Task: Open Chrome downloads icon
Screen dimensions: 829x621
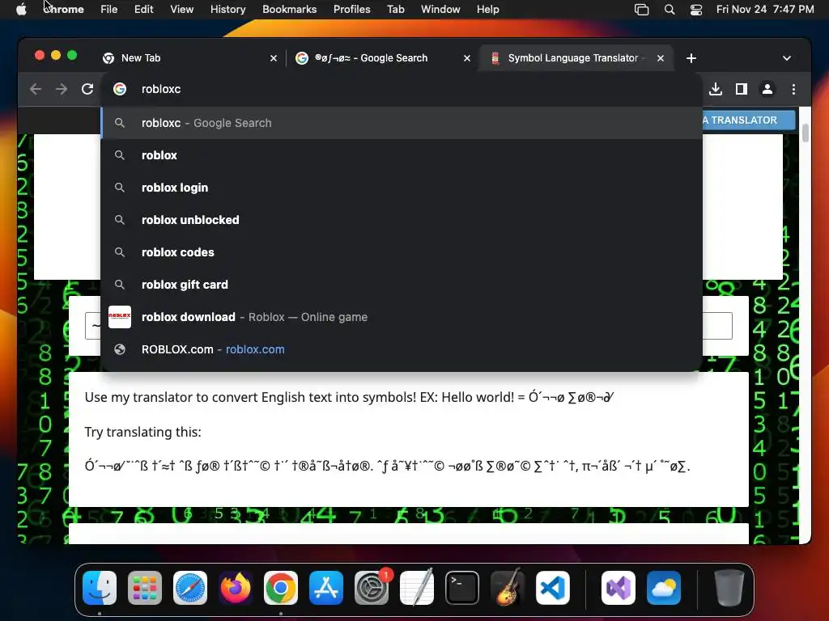Action: coord(716,89)
